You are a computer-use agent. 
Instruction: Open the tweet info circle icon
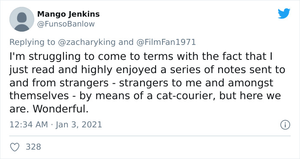[285, 125]
